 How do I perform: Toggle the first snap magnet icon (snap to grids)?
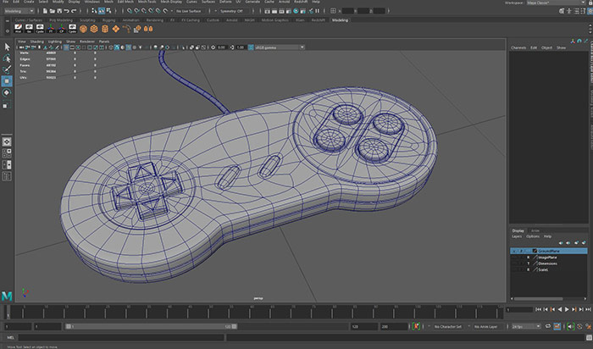point(130,11)
